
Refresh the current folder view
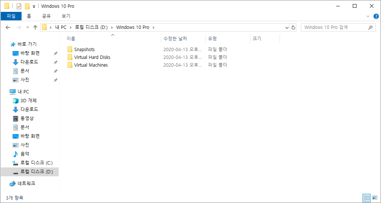point(293,27)
